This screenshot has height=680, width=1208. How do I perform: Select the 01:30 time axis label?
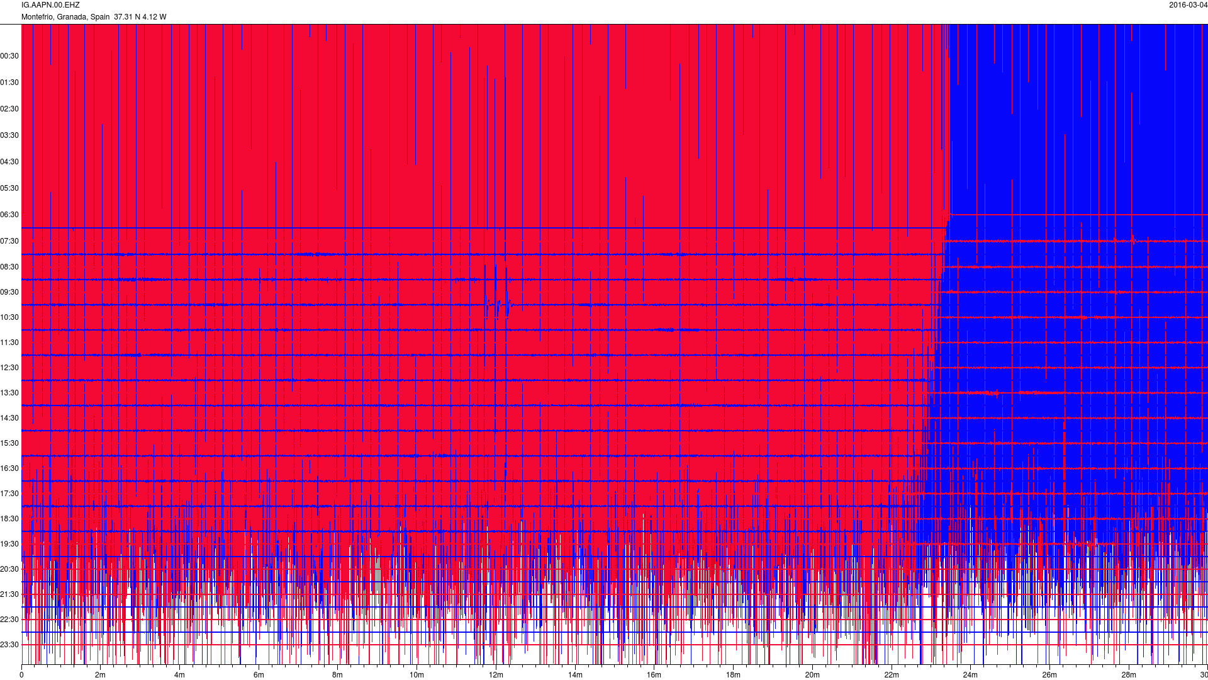click(9, 82)
